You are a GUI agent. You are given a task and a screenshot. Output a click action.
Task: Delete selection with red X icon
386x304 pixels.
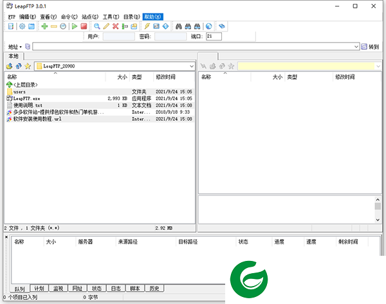pos(115,26)
